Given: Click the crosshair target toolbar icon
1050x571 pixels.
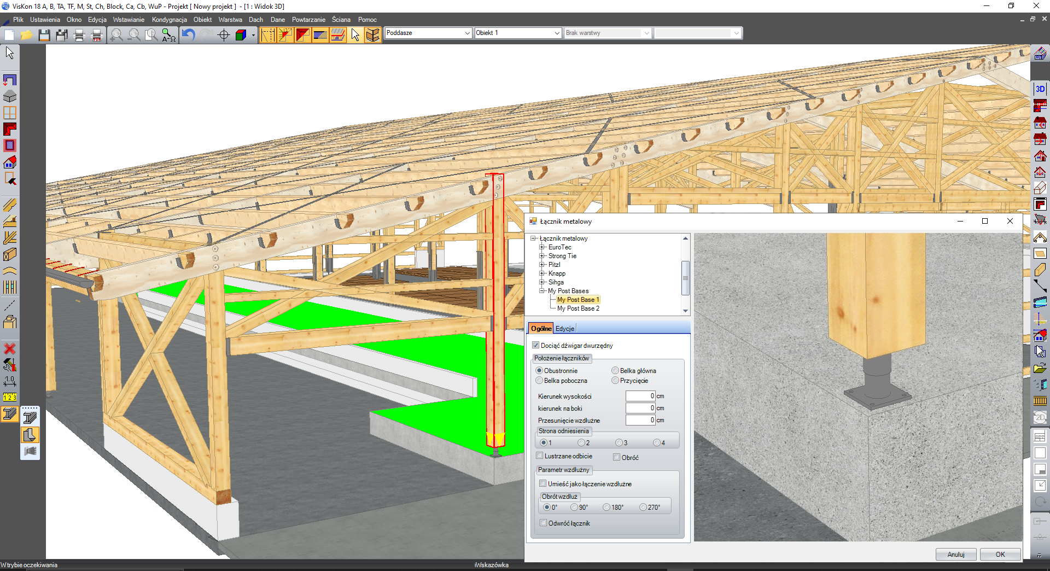Looking at the screenshot, I should pyautogui.click(x=223, y=35).
